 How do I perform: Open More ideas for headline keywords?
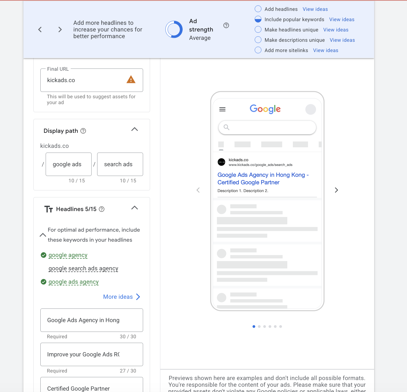coord(122,297)
